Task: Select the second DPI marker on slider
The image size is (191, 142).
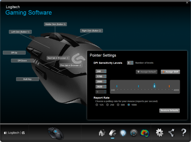Action: 139,86
